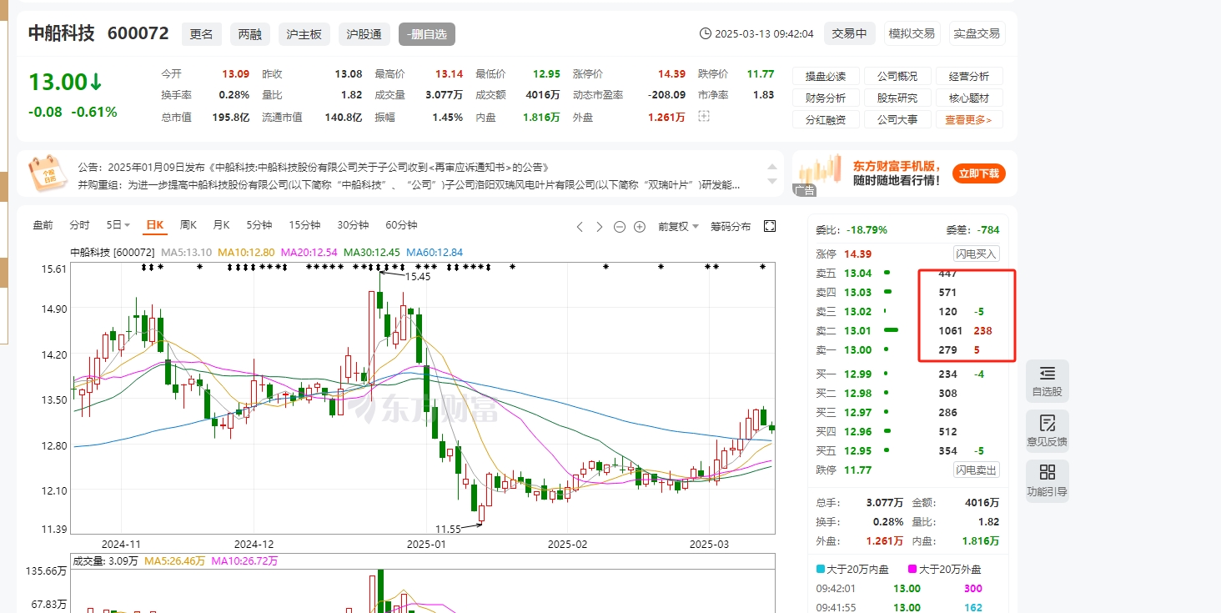This screenshot has height=613, width=1221.
Task: Open 分红融资 link
Action: pos(826,119)
